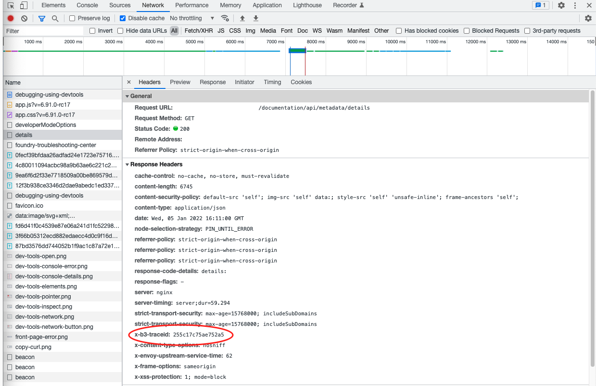
Task: Open the Memory panel tab
Action: [x=230, y=5]
